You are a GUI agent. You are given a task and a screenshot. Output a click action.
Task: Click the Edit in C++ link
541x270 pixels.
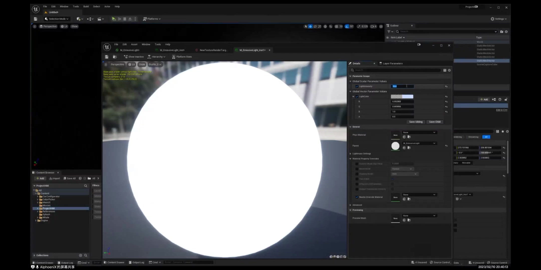click(502, 110)
